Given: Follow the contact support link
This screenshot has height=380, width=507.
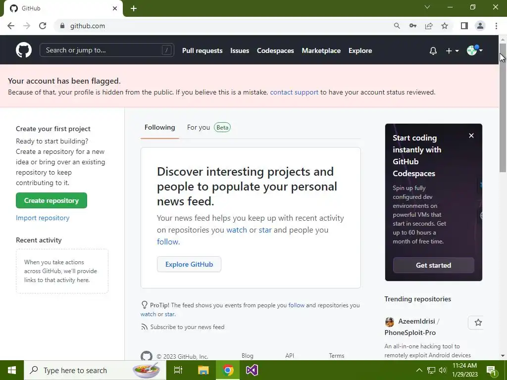Looking at the screenshot, I should (x=294, y=92).
